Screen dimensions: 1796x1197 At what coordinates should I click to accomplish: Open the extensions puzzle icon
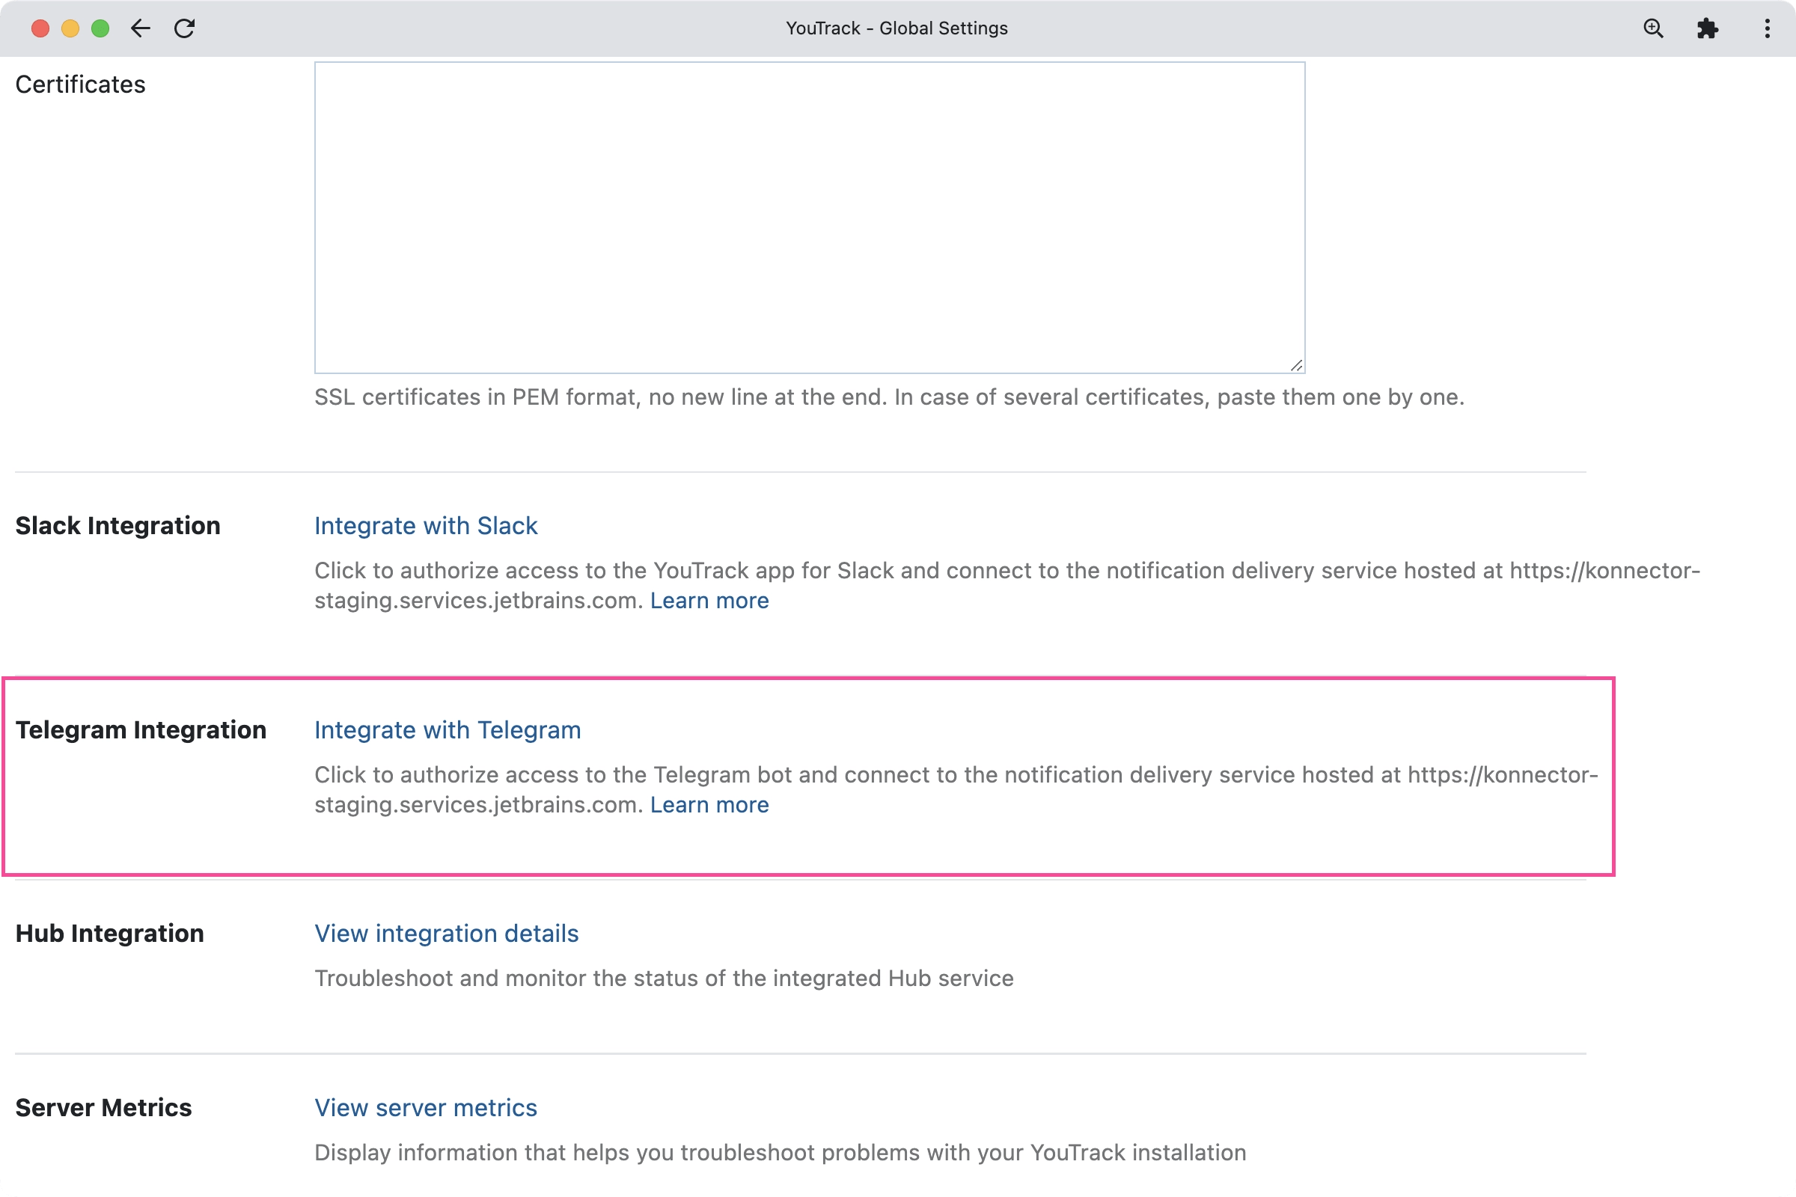click(x=1708, y=28)
